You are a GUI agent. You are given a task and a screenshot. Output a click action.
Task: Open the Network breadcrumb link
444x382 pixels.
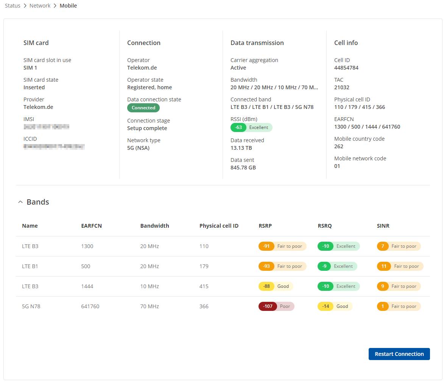(40, 6)
